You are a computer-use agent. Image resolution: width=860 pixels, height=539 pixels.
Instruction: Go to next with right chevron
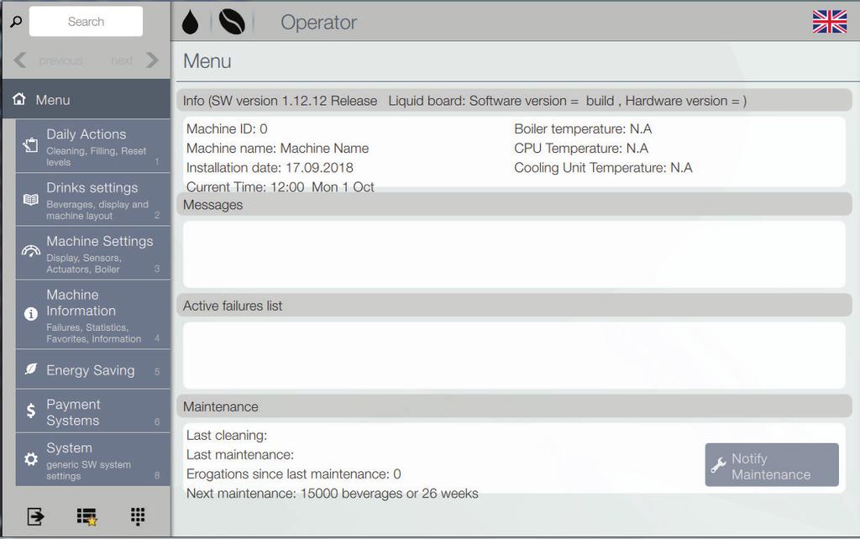pyautogui.click(x=152, y=60)
